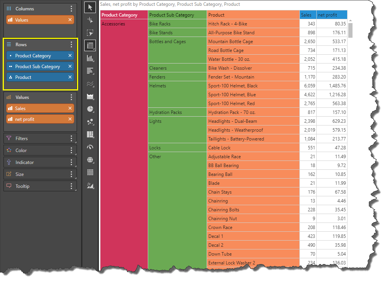Open the Rows drop zone options menu
The height and width of the screenshot is (281, 386).
point(71,45)
